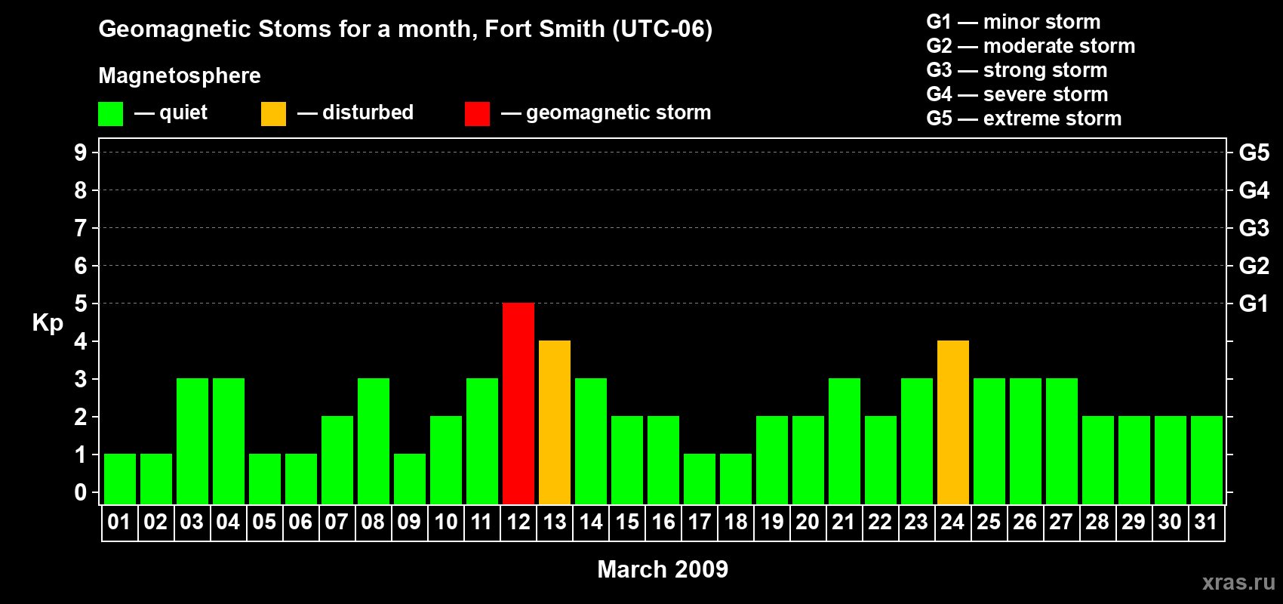Click the green quiet legend swatch

tap(110, 114)
